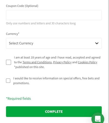Click the *Required fields note
Viewport: 109px width, 123px height.
click(x=19, y=99)
